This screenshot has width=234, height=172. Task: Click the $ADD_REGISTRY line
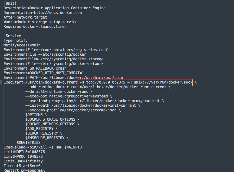(x=42, y=128)
